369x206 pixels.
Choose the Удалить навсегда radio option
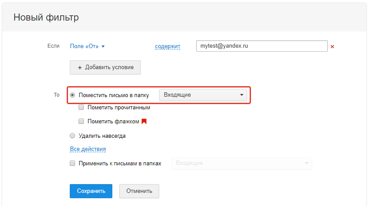(73, 136)
